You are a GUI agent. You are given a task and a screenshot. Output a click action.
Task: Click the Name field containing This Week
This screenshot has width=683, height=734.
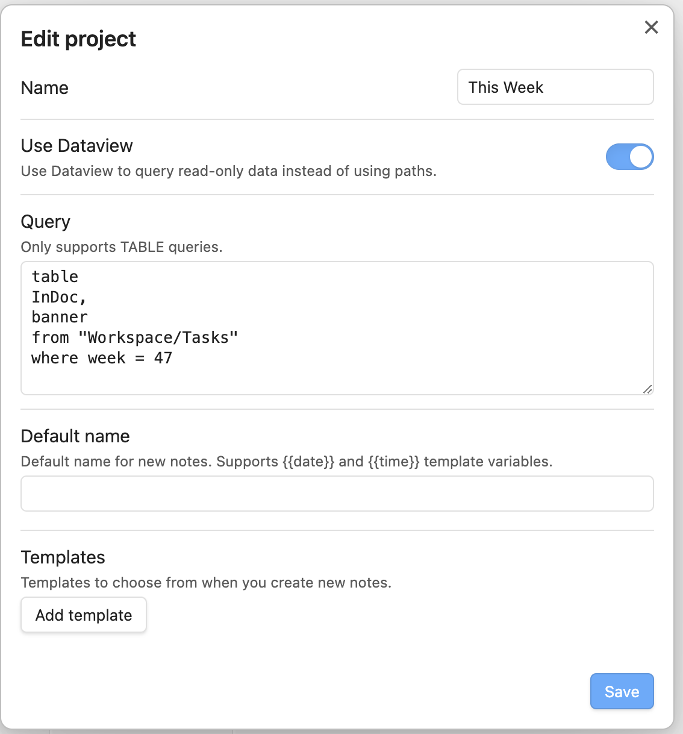(x=555, y=87)
